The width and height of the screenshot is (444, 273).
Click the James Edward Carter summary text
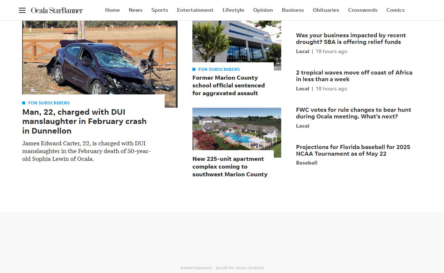(87, 151)
